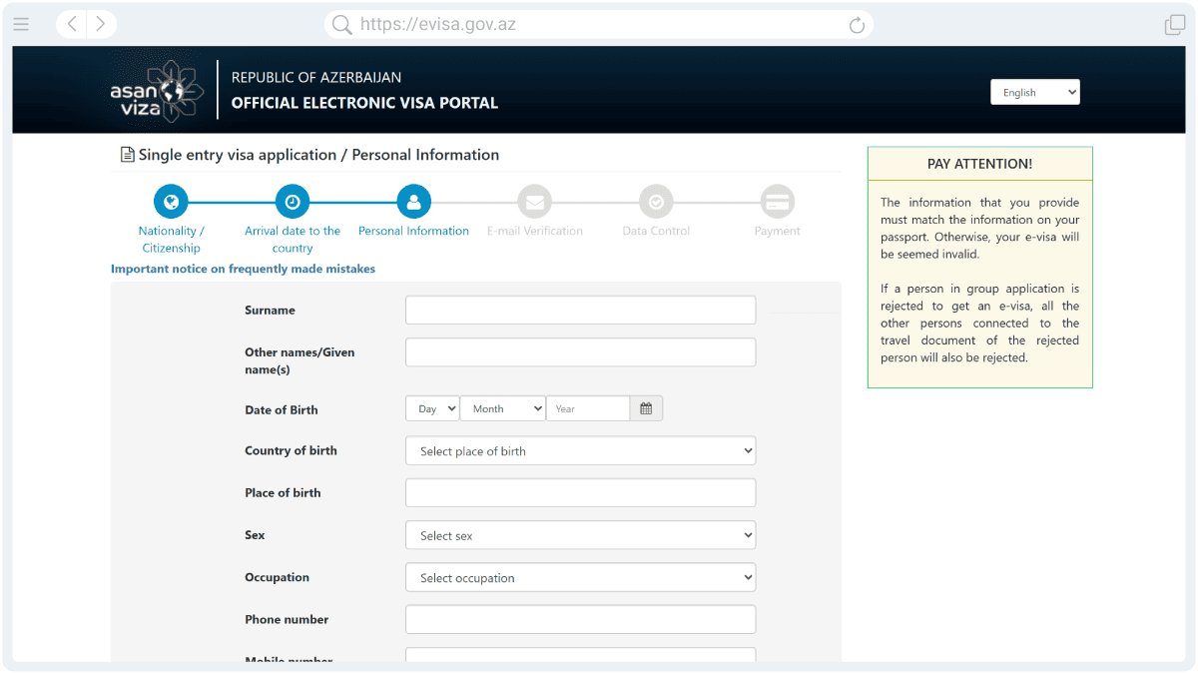
Task: Open the date of birth calendar picker
Action: [x=646, y=408]
